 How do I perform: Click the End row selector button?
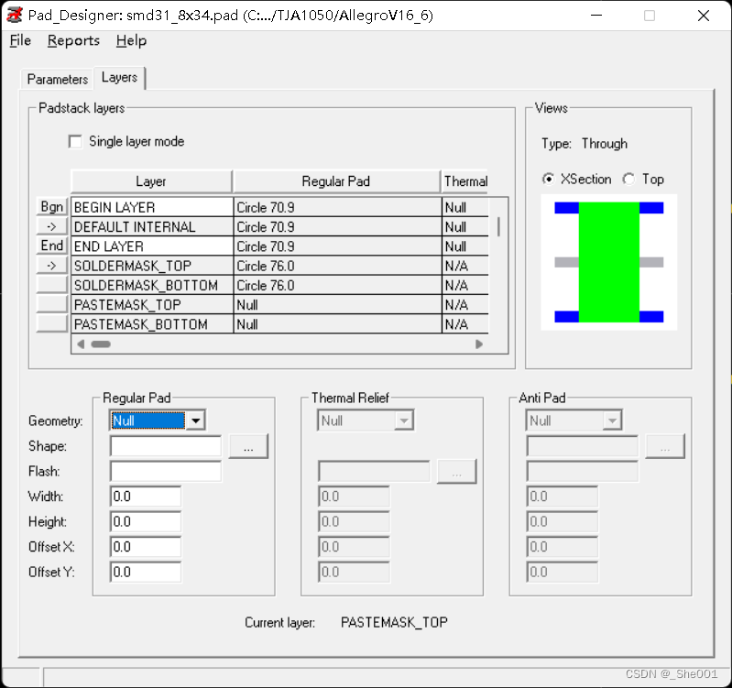[52, 246]
